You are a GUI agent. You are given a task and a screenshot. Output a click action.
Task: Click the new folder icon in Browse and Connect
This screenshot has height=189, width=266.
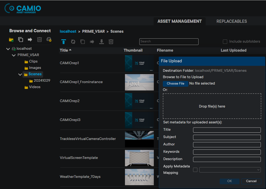(x=11, y=40)
